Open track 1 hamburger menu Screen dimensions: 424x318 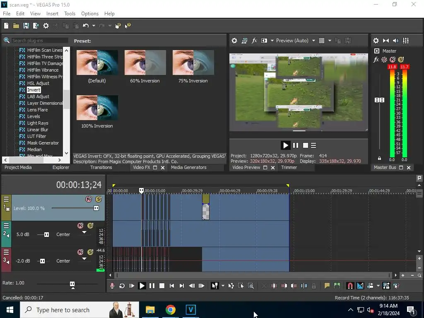pos(6,199)
